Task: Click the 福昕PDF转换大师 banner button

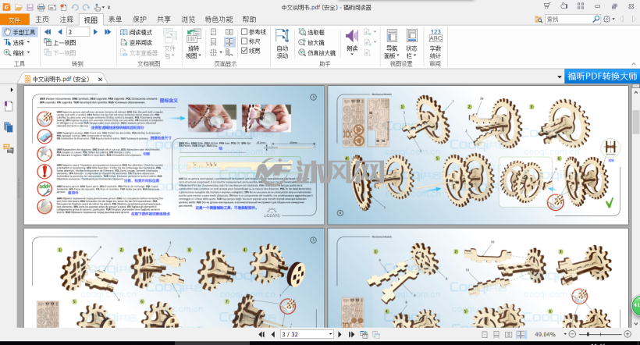Action: click(x=602, y=76)
